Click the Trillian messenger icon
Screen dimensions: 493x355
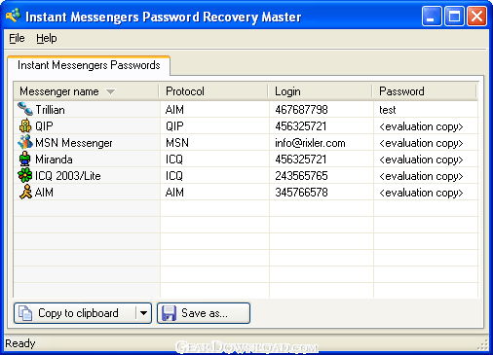[25, 109]
